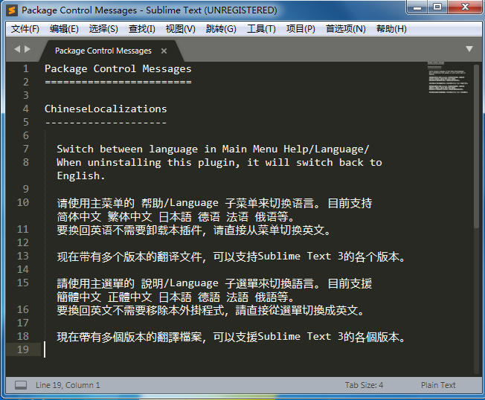Click the vertical scrollbar thumb
This screenshot has width=485, height=400.
(x=476, y=146)
